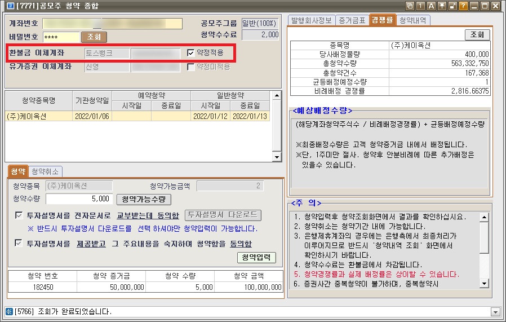This screenshot has height=322, width=506.
Task: Click the 교부받는데 동의함 link
Action: pyautogui.click(x=148, y=215)
